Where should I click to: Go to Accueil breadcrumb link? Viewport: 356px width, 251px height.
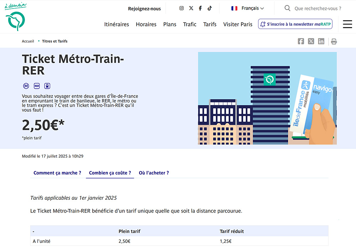pyautogui.click(x=28, y=41)
